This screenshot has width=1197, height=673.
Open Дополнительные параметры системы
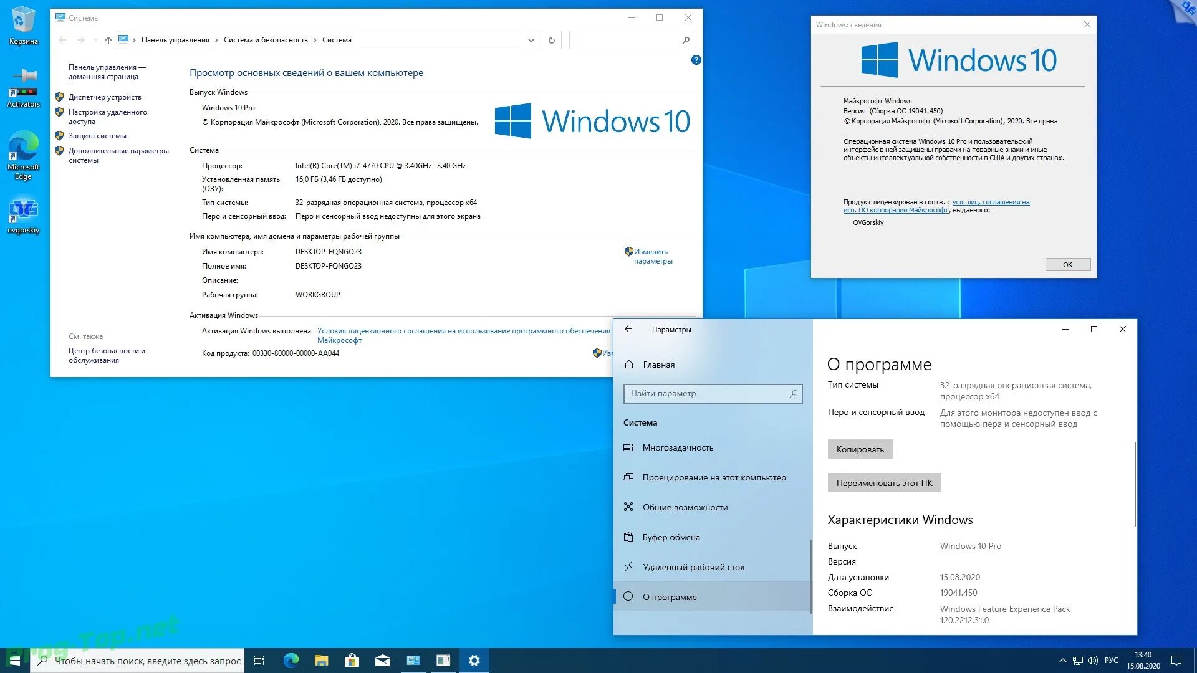[x=118, y=155]
